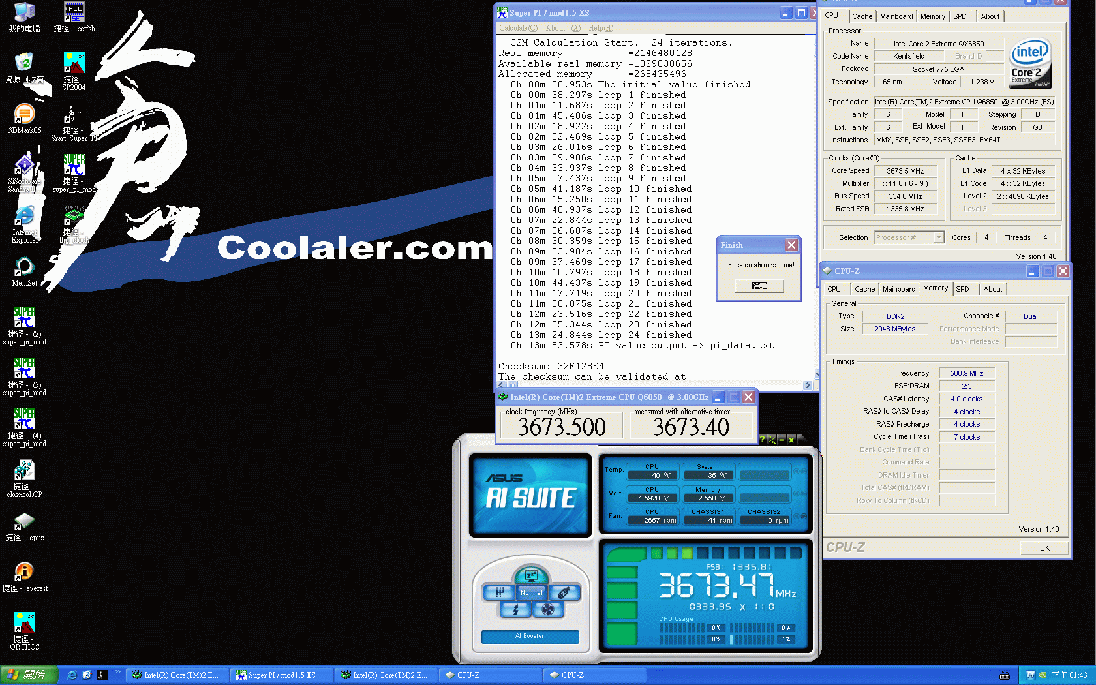Screen dimensions: 1096x685
Task: Click the DRAM Frequency value 500.9 MHz
Action: (x=967, y=373)
